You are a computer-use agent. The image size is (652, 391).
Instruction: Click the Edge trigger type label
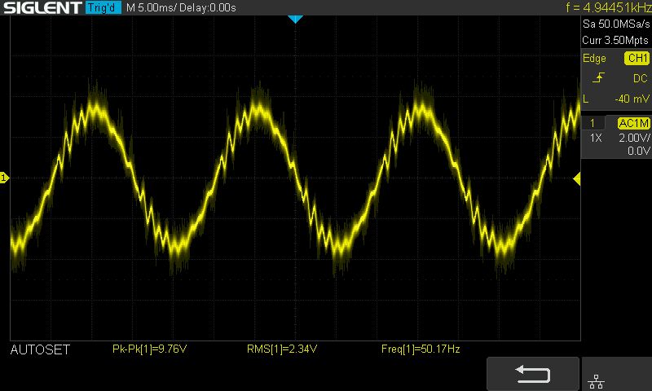click(x=594, y=58)
